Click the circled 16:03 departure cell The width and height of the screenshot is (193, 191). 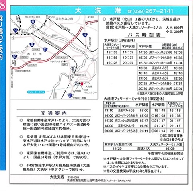coord(158,115)
